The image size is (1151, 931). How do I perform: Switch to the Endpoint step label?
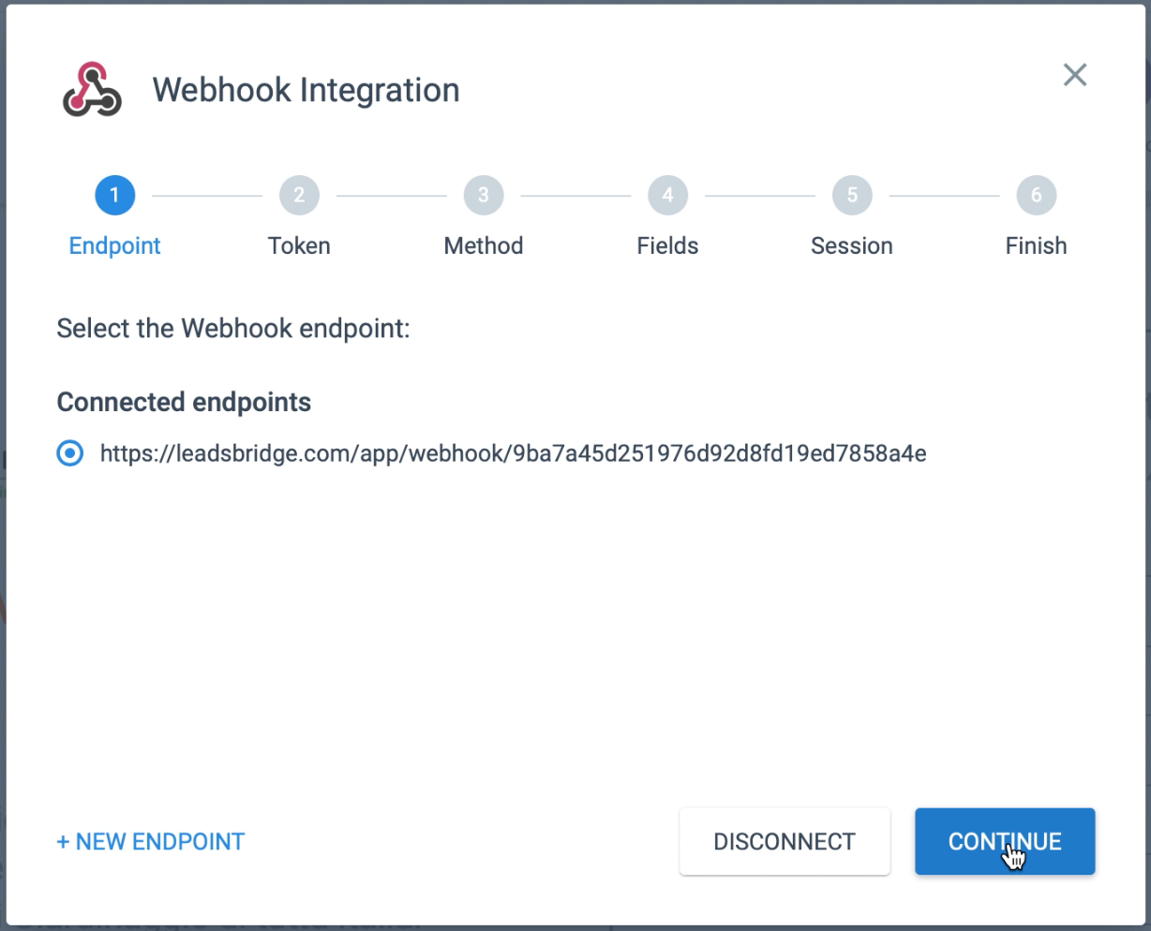(115, 245)
